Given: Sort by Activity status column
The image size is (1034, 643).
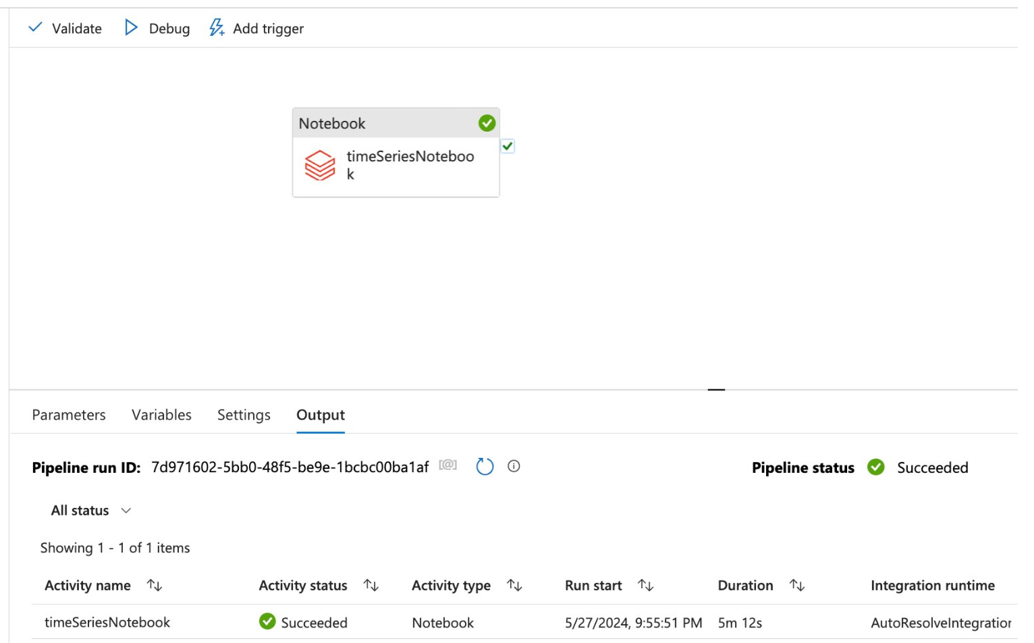Looking at the screenshot, I should [371, 586].
